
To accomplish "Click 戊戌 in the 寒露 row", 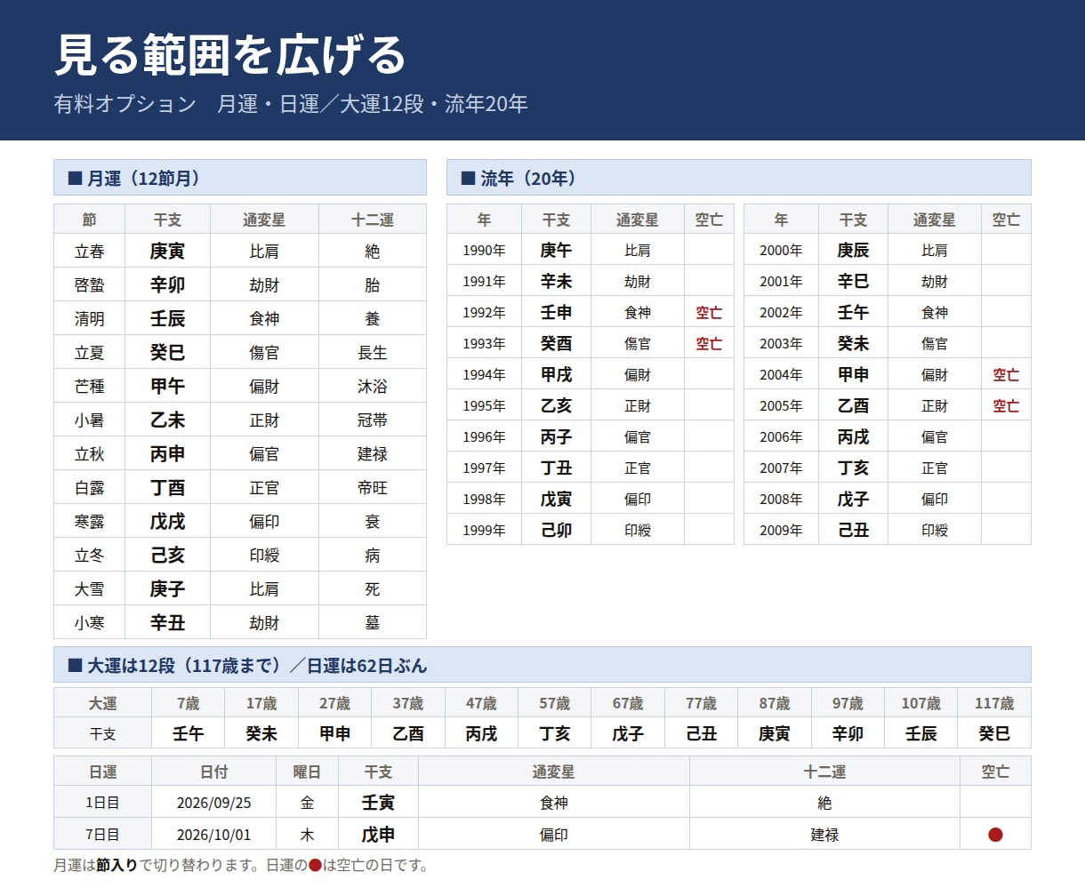I will tap(167, 522).
